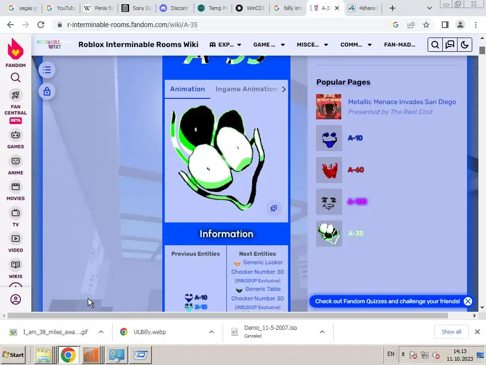This screenshot has height=365, width=486.
Task: Open Chrome side panel icon
Action: pyautogui.click(x=445, y=25)
